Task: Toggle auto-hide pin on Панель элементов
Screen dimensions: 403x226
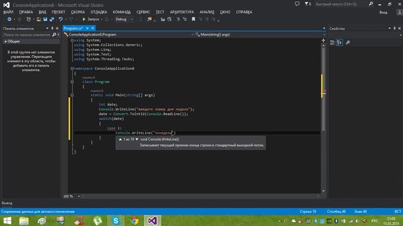Action: point(52,28)
